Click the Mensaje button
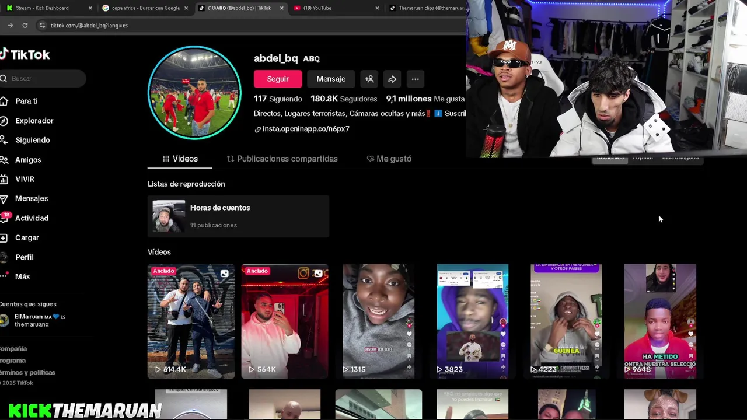 (331, 79)
